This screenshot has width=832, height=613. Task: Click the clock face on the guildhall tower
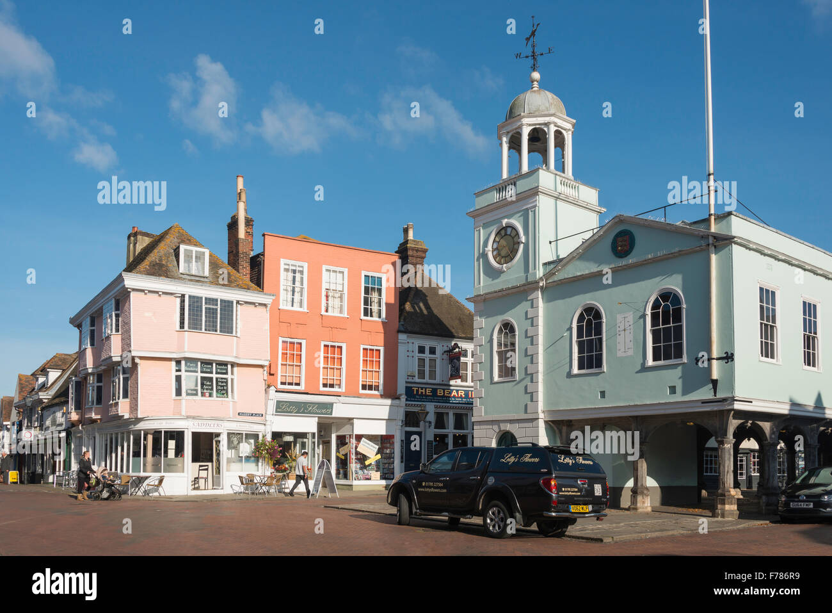[506, 245]
